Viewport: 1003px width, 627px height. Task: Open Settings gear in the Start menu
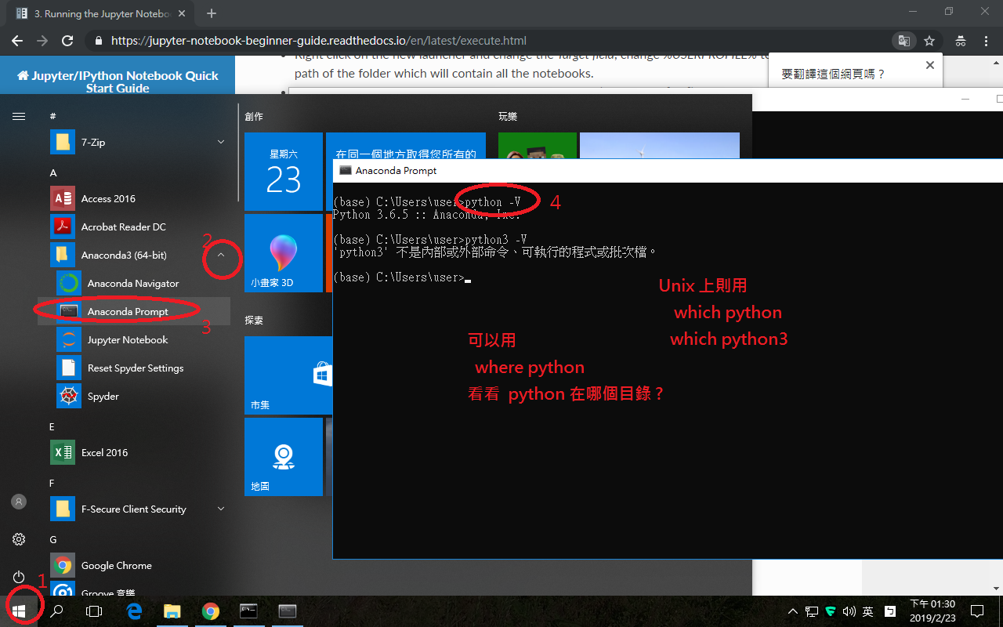19,539
